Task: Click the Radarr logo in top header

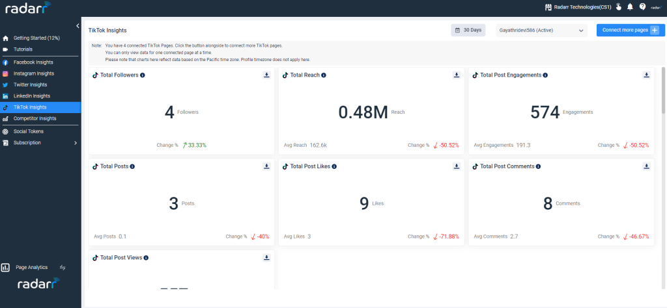Action: coord(27,7)
